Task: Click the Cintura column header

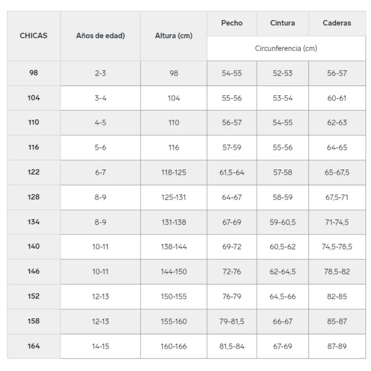Action: [x=283, y=23]
